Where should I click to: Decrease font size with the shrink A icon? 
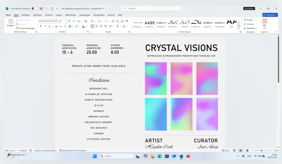(74, 21)
